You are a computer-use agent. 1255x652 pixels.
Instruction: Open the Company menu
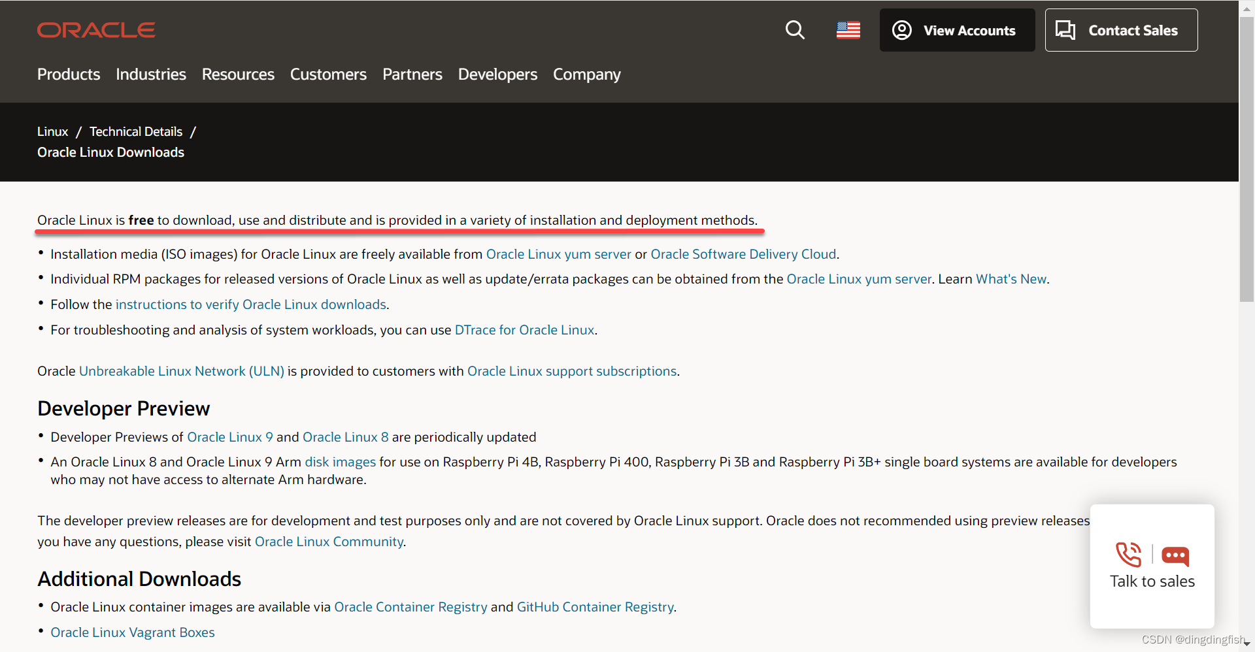tap(587, 74)
